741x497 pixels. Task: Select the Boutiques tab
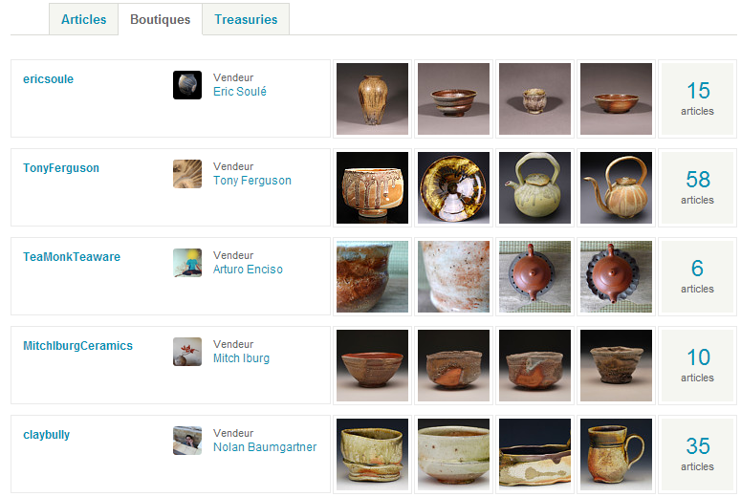click(x=161, y=19)
